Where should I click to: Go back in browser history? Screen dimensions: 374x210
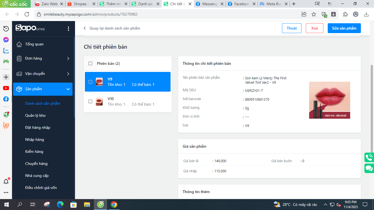(7, 14)
